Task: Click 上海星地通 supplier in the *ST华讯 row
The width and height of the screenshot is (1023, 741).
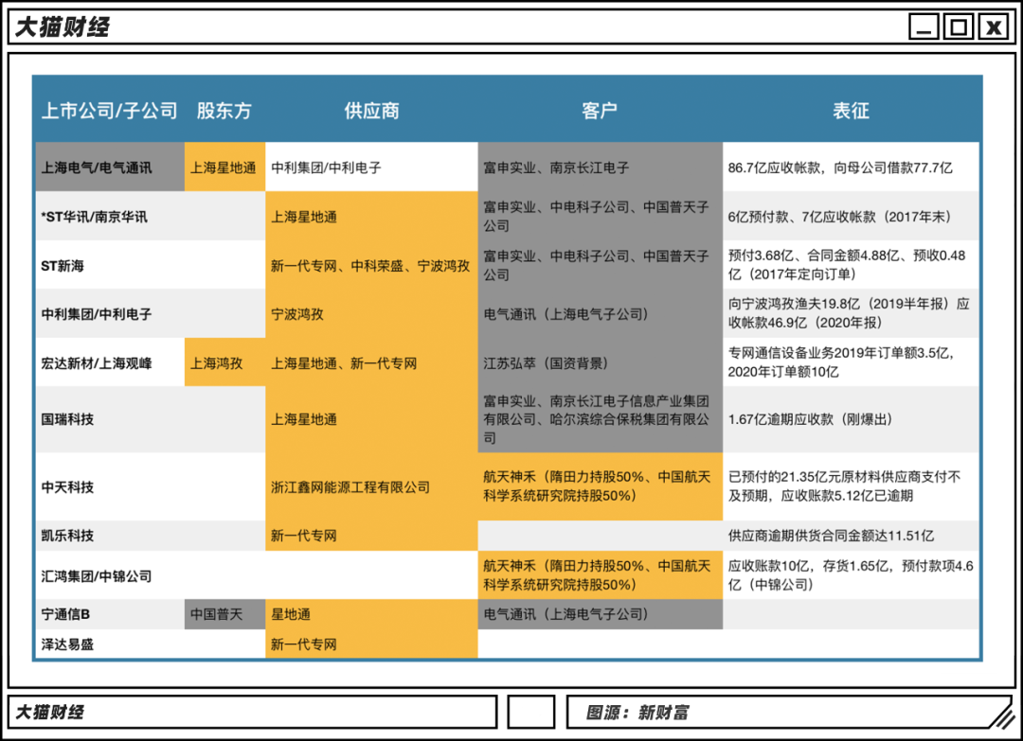Action: click(371, 216)
